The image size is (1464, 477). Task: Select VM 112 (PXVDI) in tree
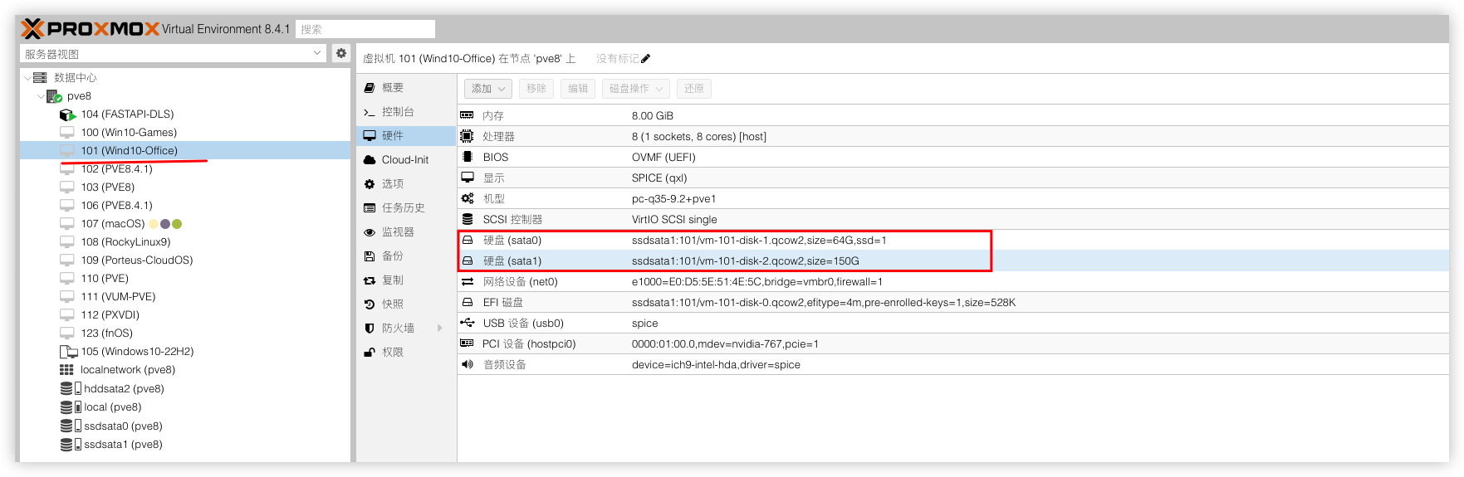click(110, 315)
